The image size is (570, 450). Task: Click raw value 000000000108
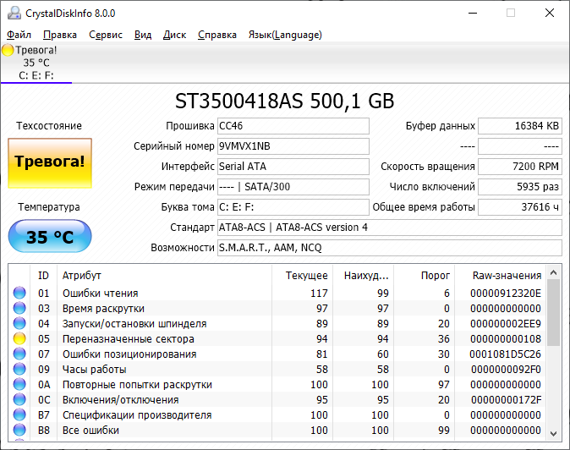tap(506, 339)
